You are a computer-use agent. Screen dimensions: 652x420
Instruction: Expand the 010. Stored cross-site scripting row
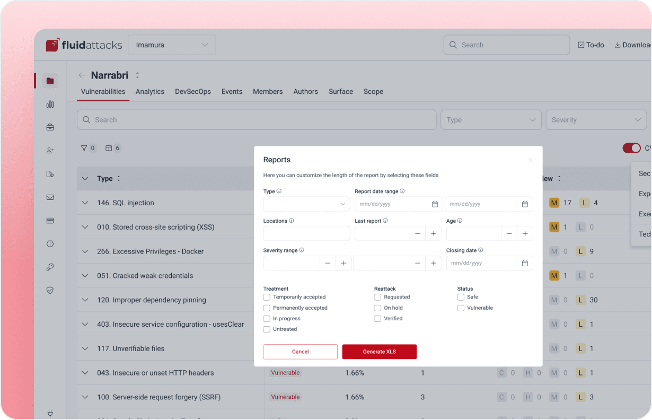[x=85, y=227]
